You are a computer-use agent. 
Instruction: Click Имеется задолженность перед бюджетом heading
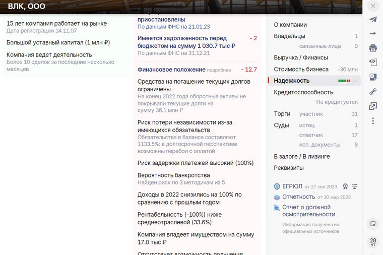coord(186,42)
